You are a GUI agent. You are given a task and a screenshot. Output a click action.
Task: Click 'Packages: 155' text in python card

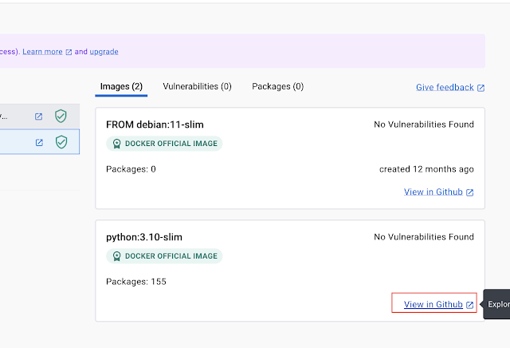[136, 282]
